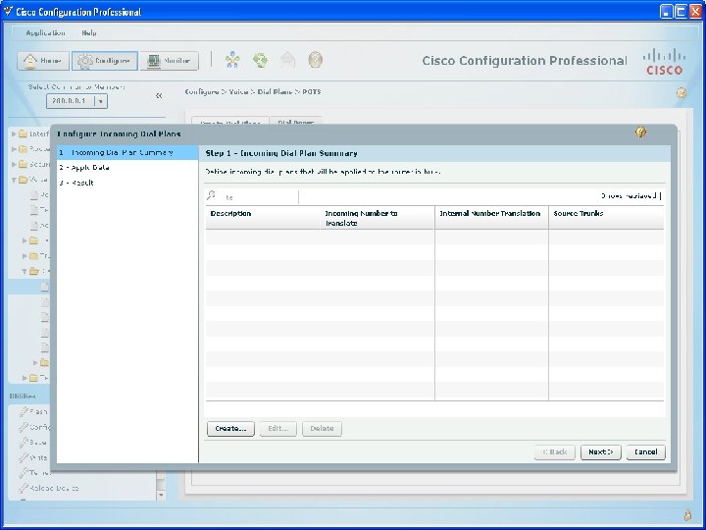Select step 3 Result
This screenshot has width=706, height=530.
[x=127, y=183]
